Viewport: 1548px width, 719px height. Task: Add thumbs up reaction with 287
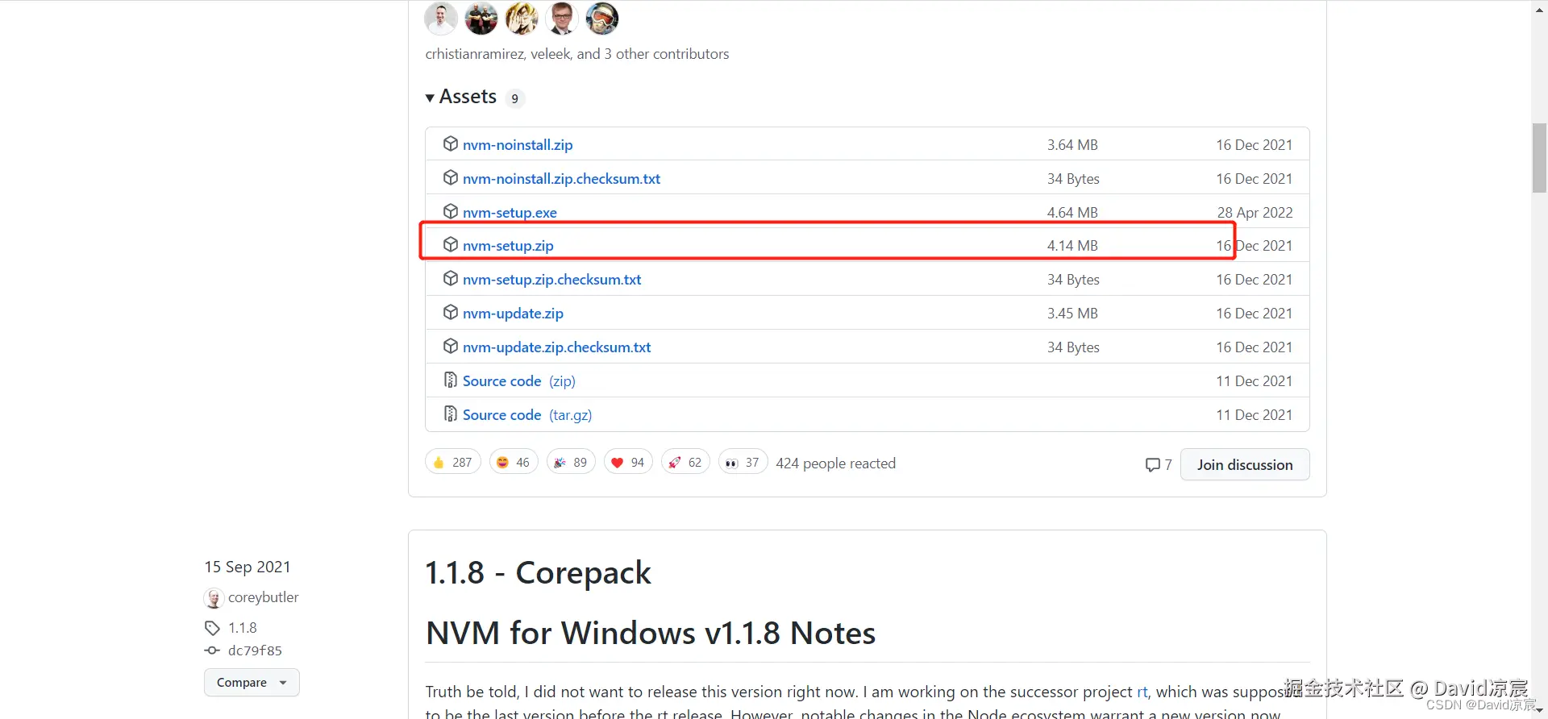click(x=452, y=462)
